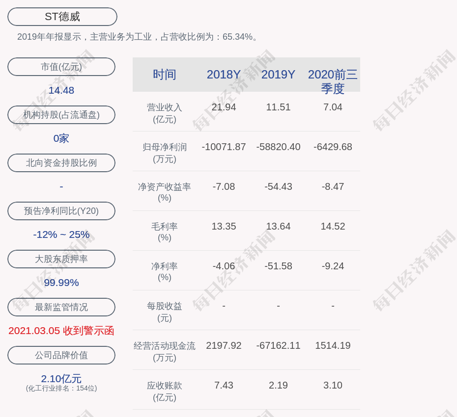Viewport: 457px width, 417px height.
Task: Click receivables value 3.10
Action: [333, 386]
